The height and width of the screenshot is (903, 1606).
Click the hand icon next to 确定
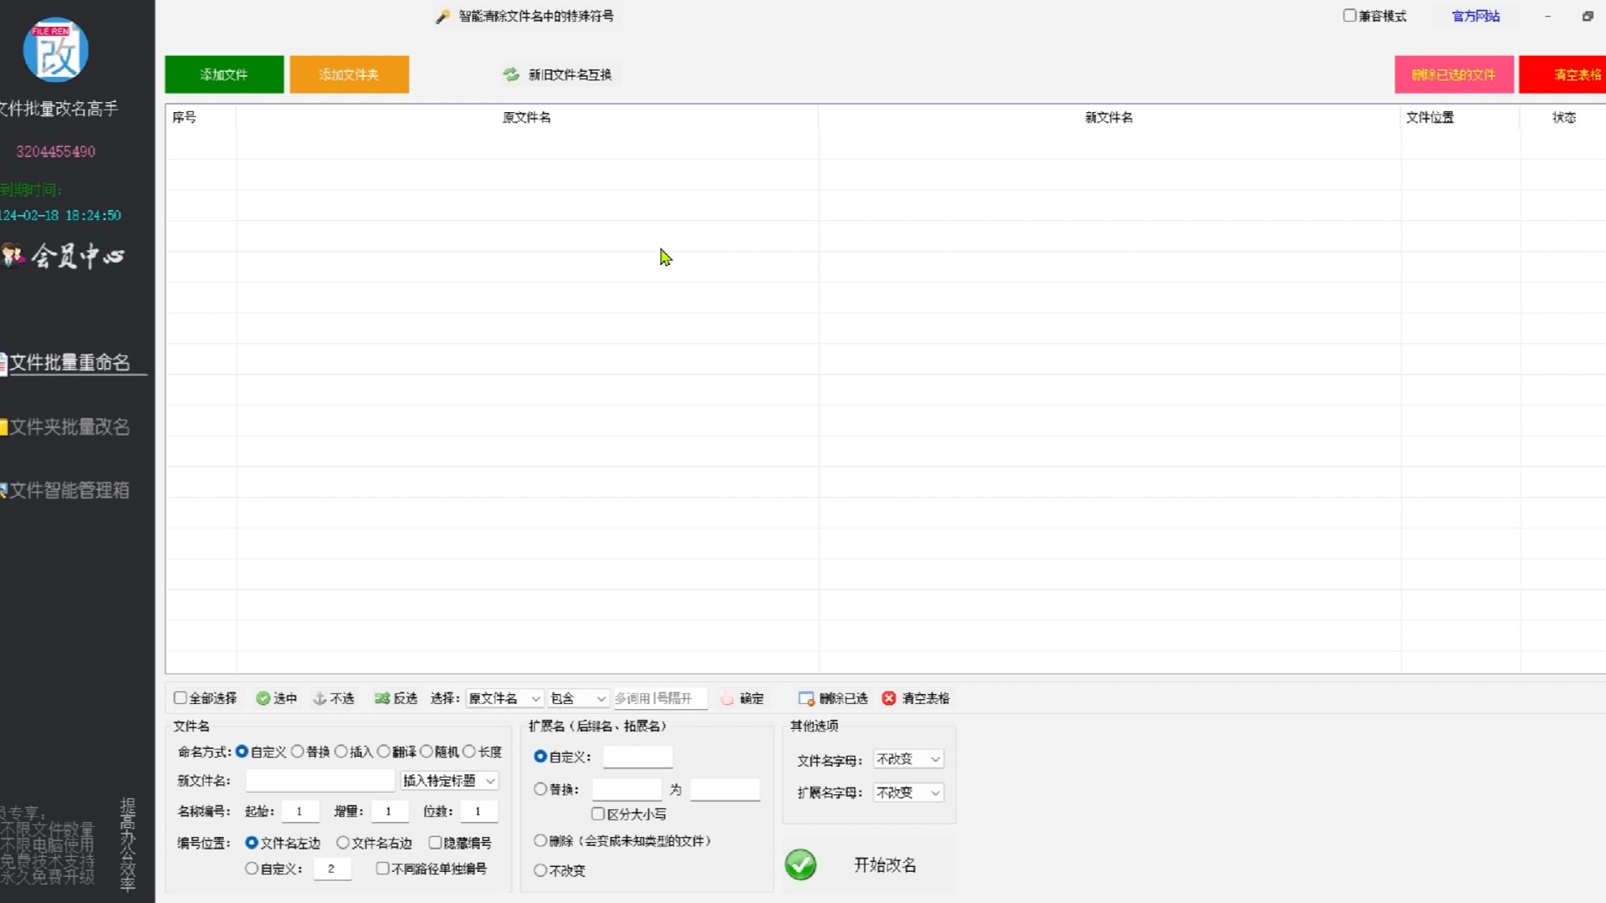click(x=727, y=698)
